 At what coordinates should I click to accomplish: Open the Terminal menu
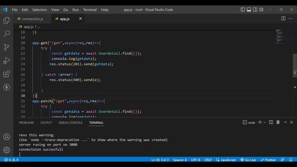[x=90, y=10]
